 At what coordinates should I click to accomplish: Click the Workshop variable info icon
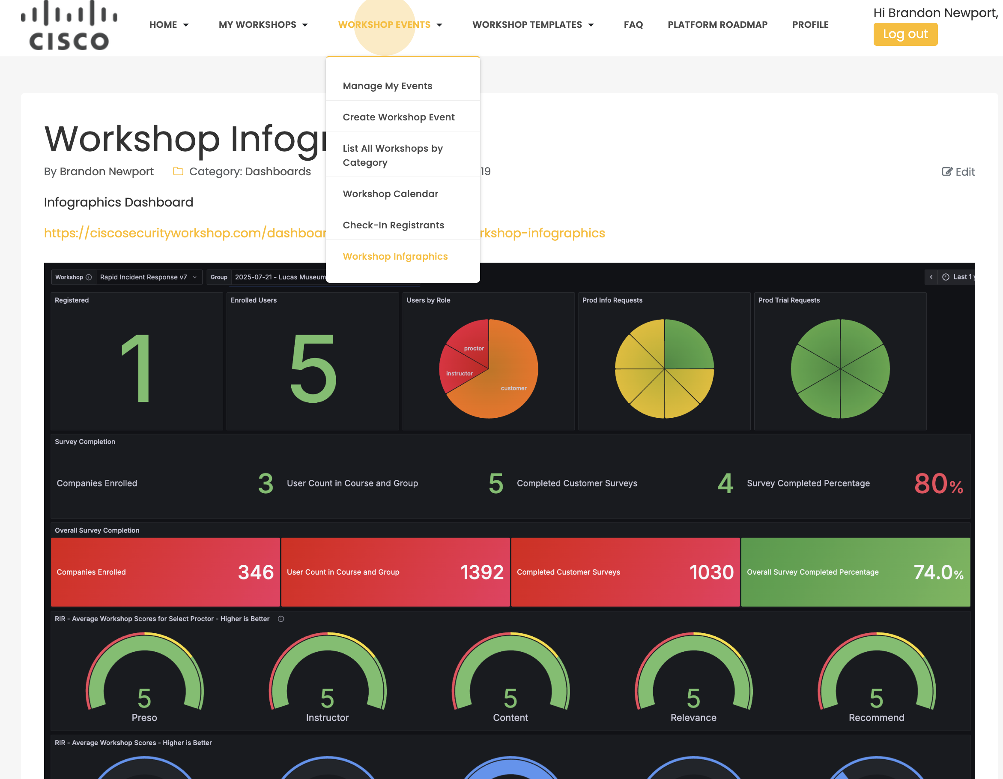(x=89, y=277)
